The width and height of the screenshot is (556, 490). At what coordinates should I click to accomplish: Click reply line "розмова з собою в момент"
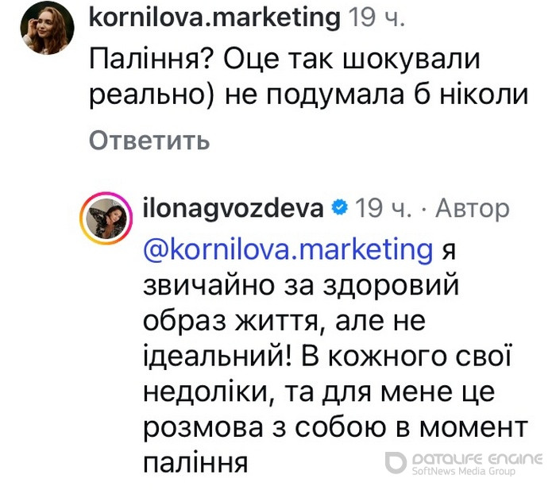pyautogui.click(x=335, y=427)
